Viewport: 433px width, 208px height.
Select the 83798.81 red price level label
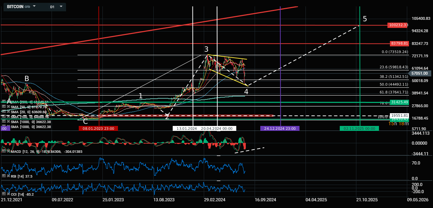399,44
